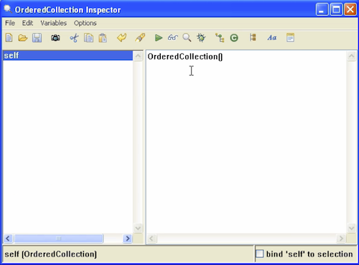
Task: Click the eyeglasses Display It icon
Action: pyautogui.click(x=172, y=38)
